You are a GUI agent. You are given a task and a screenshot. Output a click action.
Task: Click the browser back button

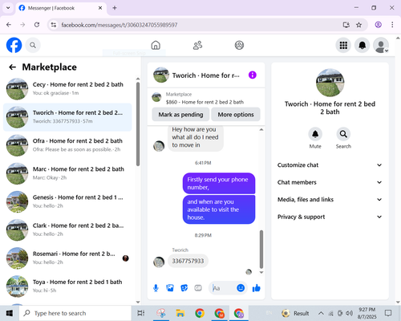[9, 25]
